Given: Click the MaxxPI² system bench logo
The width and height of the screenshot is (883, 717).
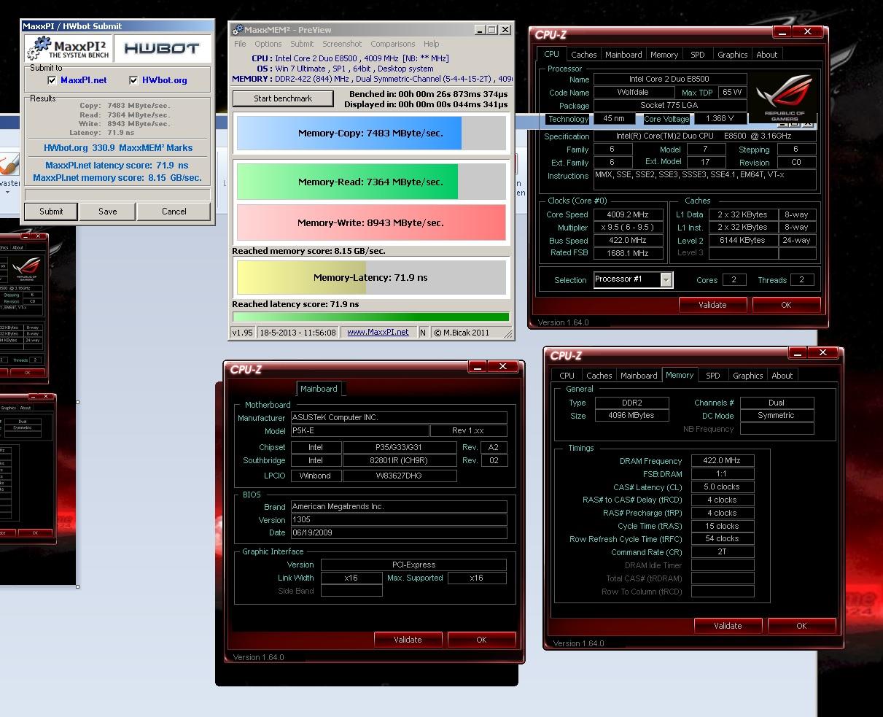Looking at the screenshot, I should [68, 48].
